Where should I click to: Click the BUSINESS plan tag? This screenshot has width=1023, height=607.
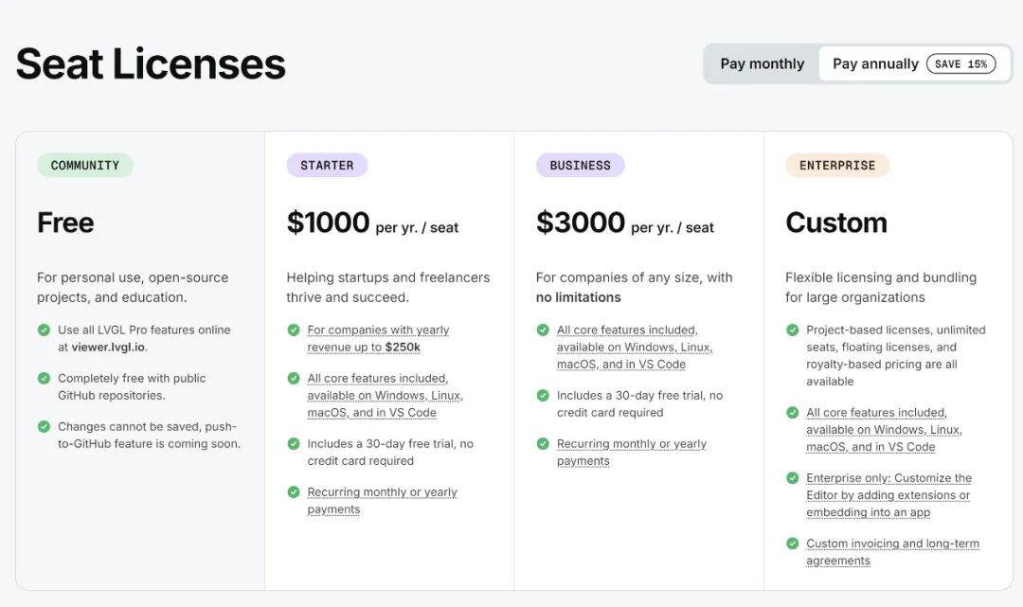[580, 165]
